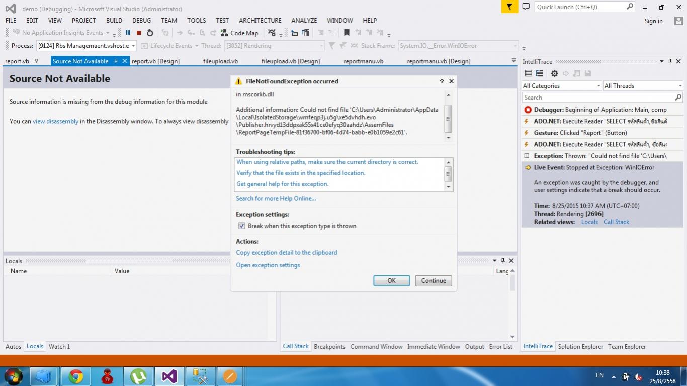The image size is (687, 386).
Task: Open the DEBUG menu
Action: (x=141, y=21)
